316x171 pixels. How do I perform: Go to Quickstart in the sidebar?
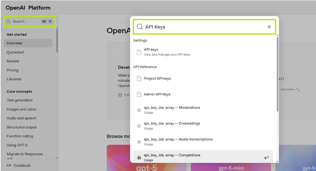[x=15, y=52]
